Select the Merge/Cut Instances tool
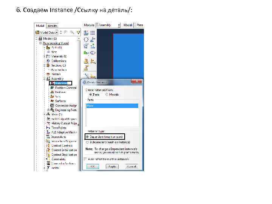The image size is (272, 204). click(93, 53)
